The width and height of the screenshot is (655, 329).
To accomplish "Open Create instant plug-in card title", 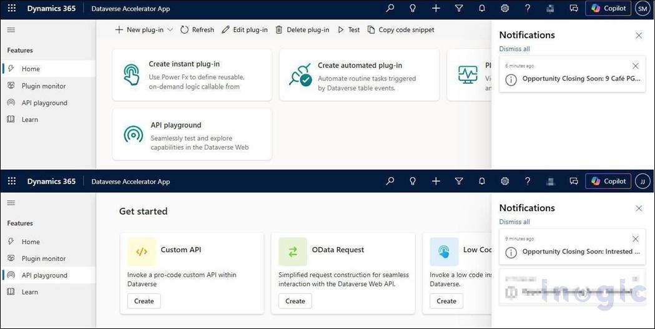I will (184, 64).
